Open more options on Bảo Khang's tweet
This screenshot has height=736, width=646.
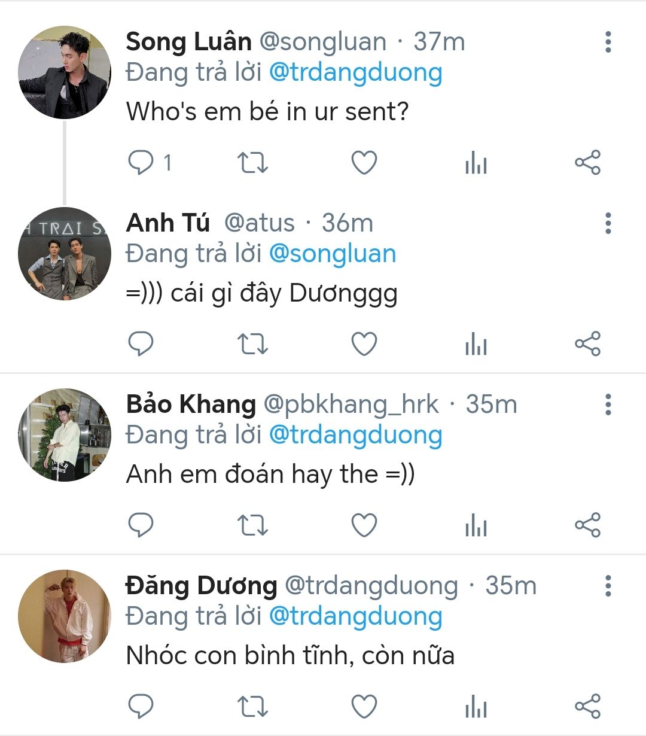pos(608,405)
